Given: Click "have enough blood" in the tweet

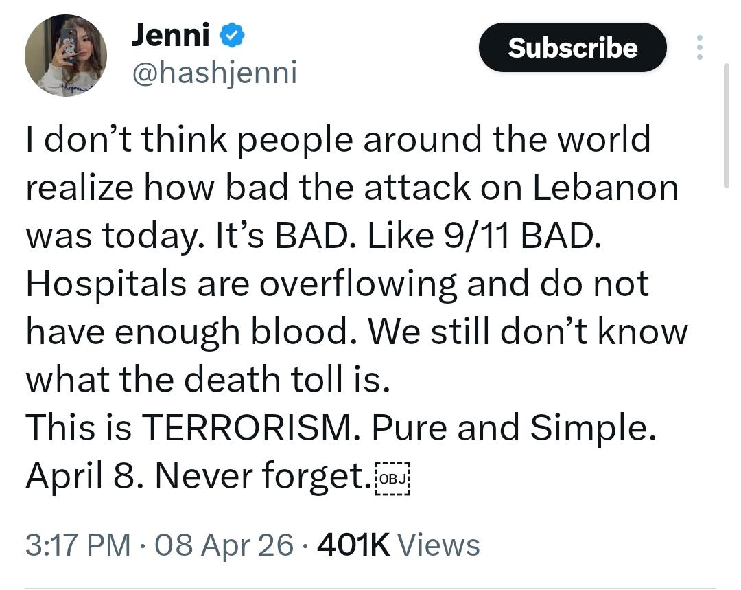Looking at the screenshot, I should [x=192, y=332].
